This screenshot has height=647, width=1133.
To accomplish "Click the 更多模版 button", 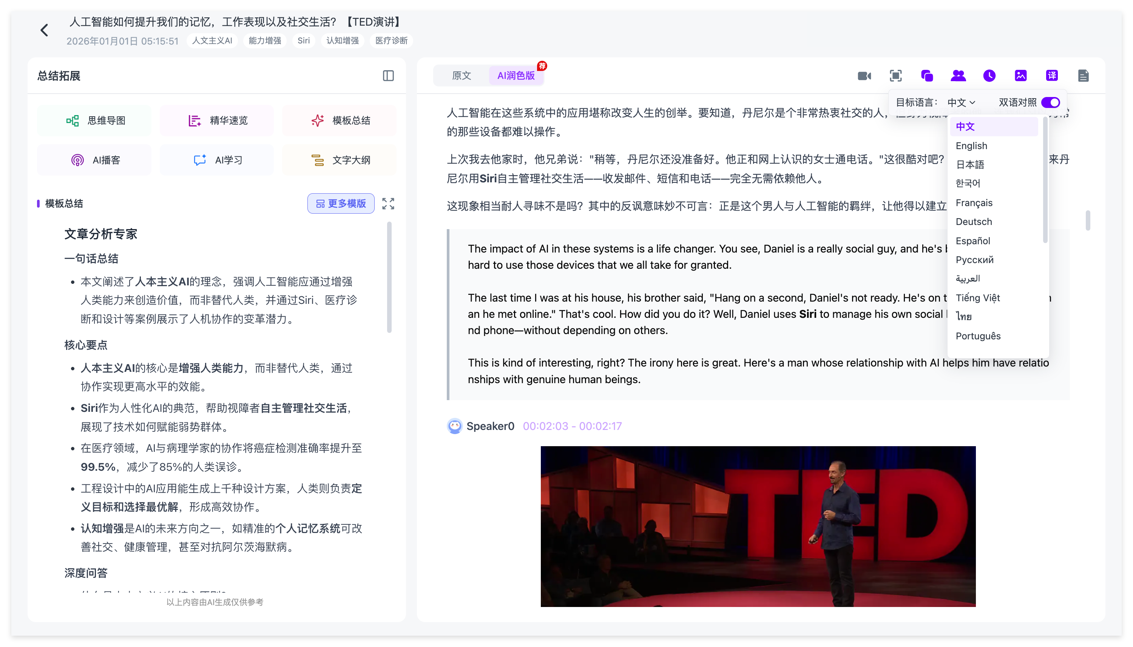I will coord(341,203).
